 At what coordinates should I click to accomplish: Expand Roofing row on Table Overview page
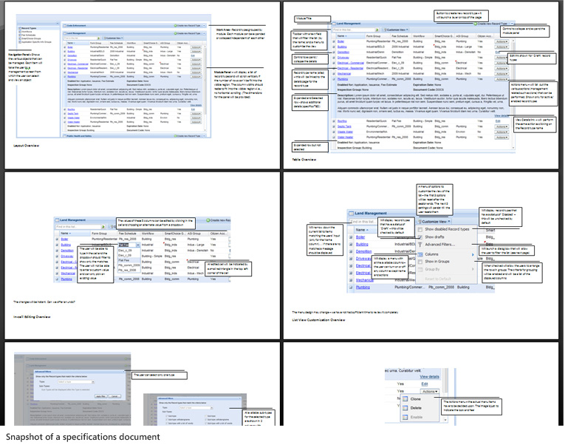pyautogui.click(x=334, y=121)
